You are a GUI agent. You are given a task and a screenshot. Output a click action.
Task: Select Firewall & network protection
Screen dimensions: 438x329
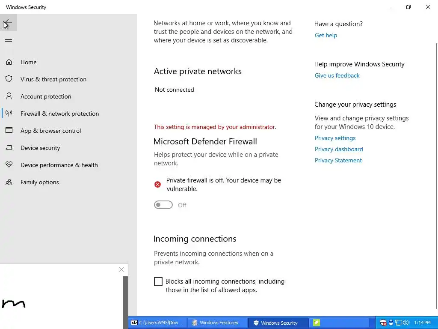59,114
